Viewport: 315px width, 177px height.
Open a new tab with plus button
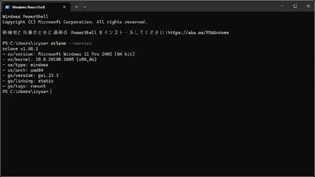click(x=76, y=7)
